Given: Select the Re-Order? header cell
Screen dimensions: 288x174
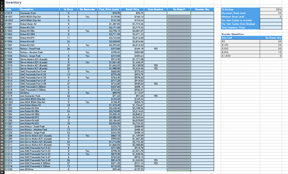Looking at the screenshot, I should [179, 9].
